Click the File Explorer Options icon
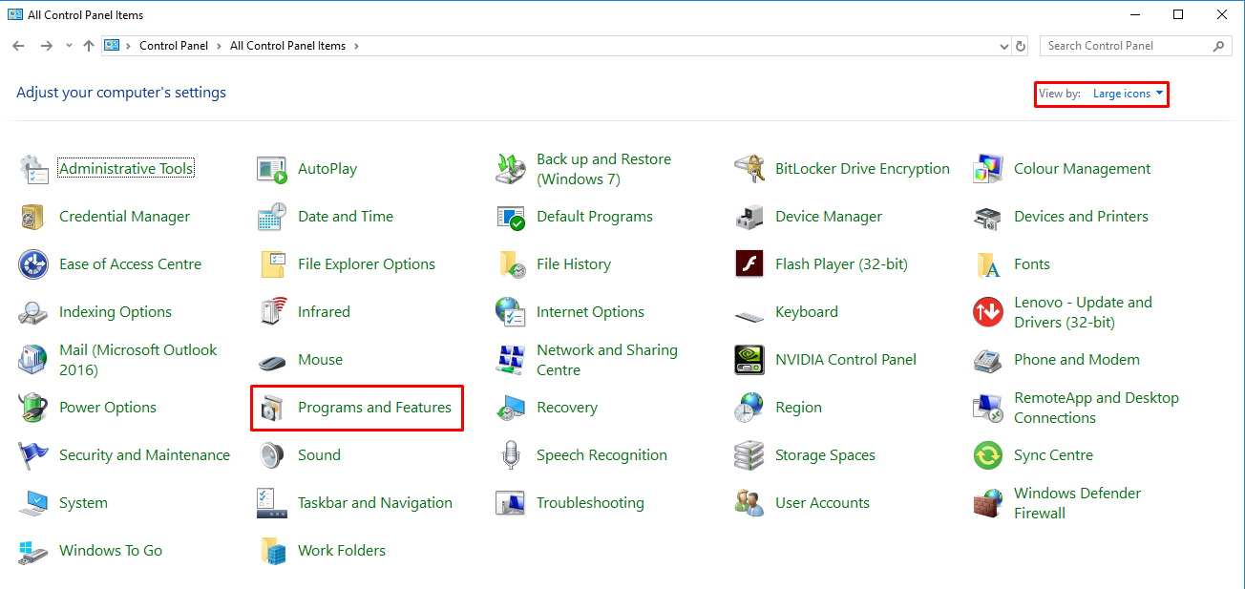This screenshot has height=589, width=1245. click(x=272, y=264)
